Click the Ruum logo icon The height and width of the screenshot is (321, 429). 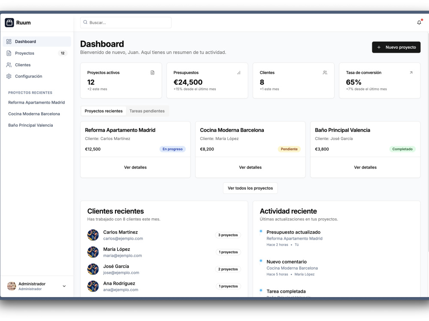[x=9, y=22]
